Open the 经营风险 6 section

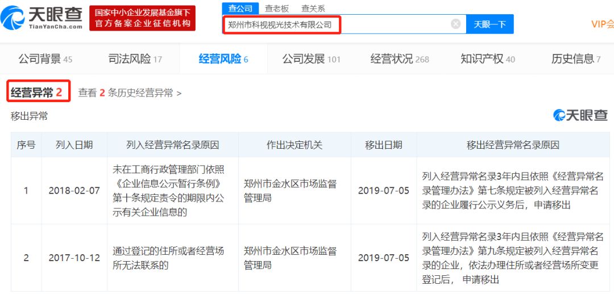click(x=223, y=59)
